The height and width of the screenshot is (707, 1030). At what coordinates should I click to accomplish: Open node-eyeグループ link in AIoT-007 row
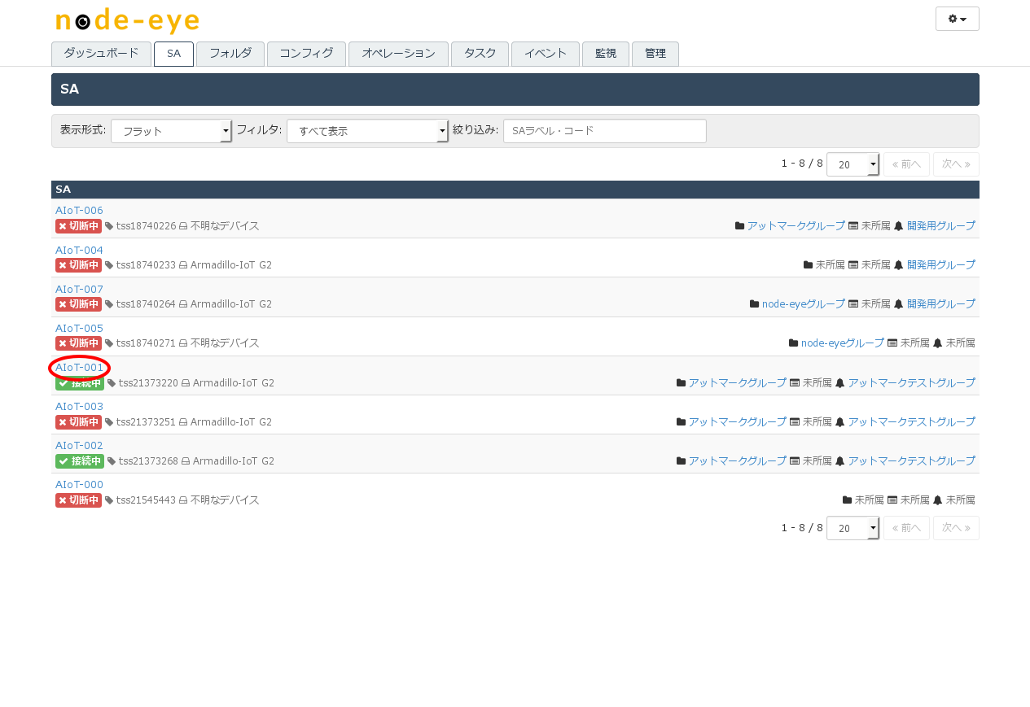point(804,304)
